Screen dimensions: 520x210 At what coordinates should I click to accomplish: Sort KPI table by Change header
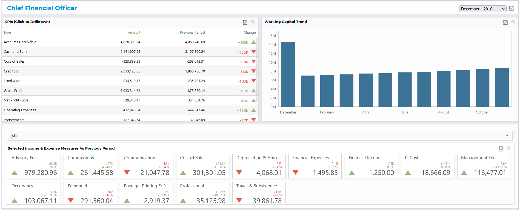tap(250, 32)
